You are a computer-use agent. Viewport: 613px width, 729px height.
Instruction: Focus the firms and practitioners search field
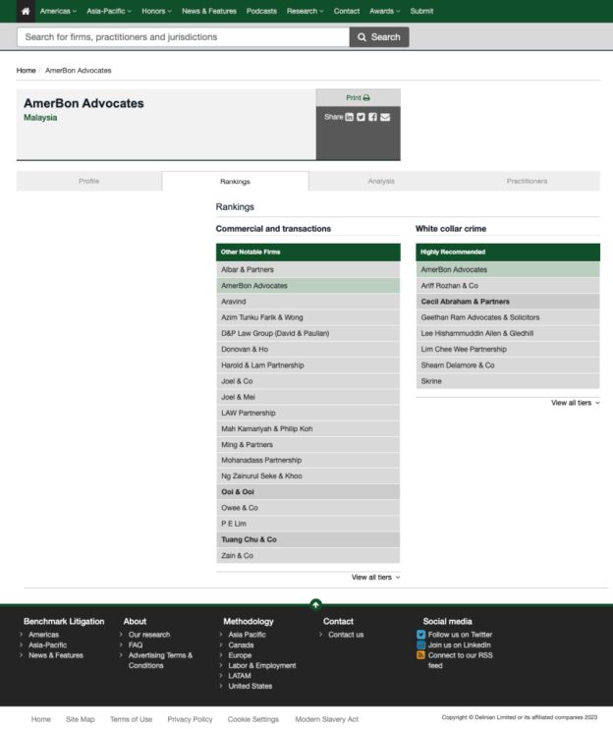tap(183, 37)
